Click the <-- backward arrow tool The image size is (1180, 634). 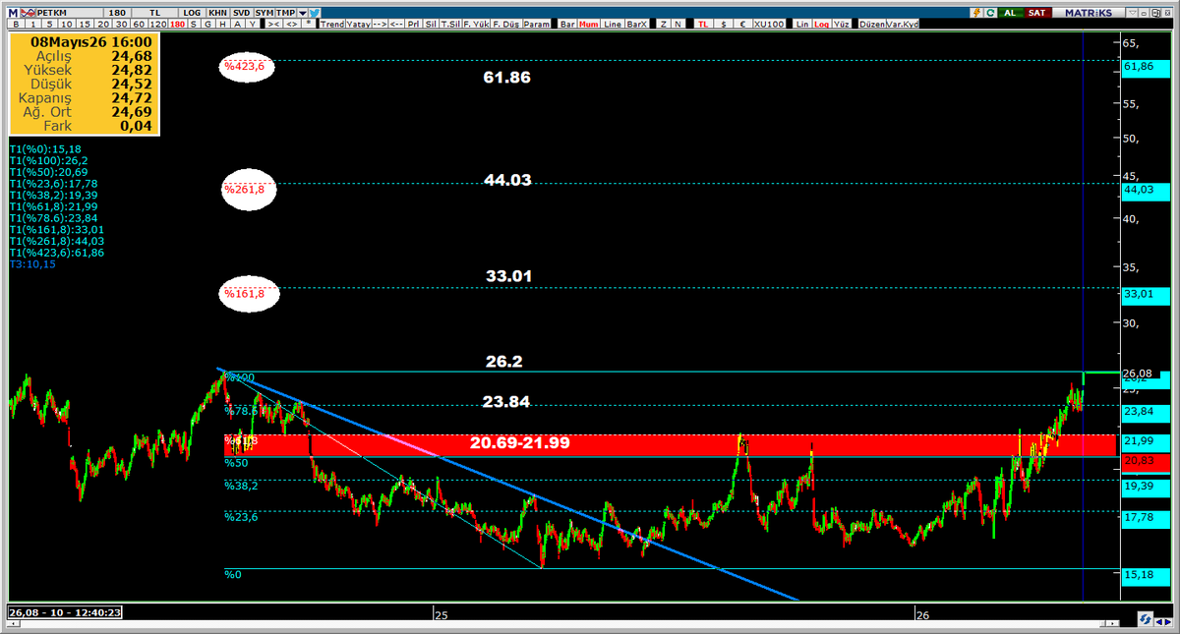[x=396, y=24]
